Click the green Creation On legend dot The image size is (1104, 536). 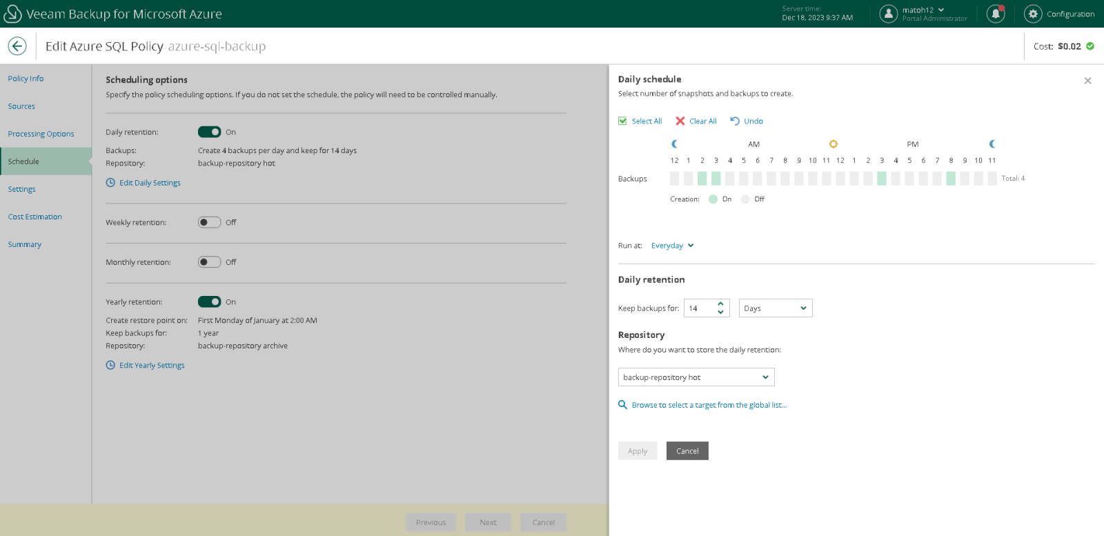click(x=713, y=199)
